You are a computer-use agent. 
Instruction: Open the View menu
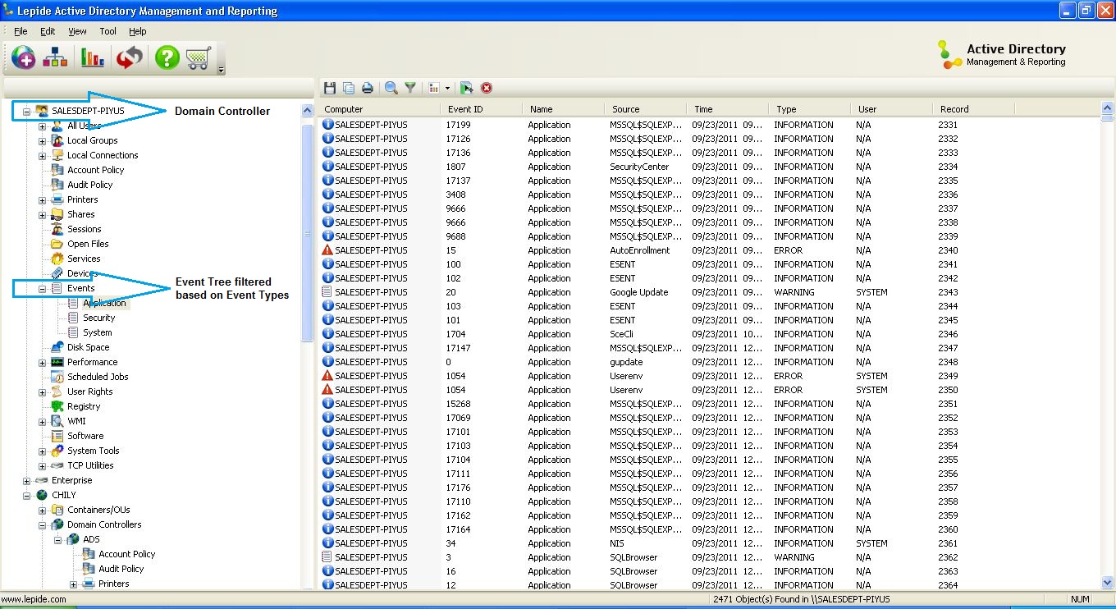pos(77,31)
